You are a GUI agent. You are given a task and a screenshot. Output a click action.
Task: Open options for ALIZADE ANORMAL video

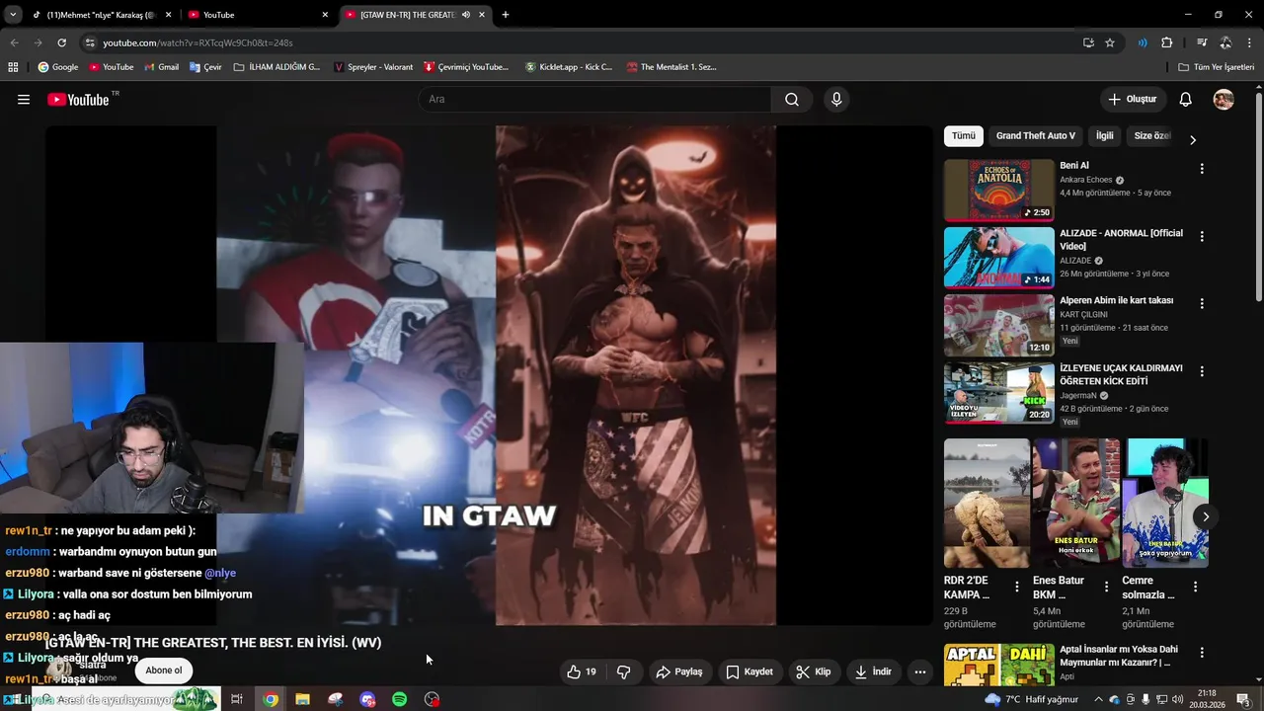pos(1202,237)
